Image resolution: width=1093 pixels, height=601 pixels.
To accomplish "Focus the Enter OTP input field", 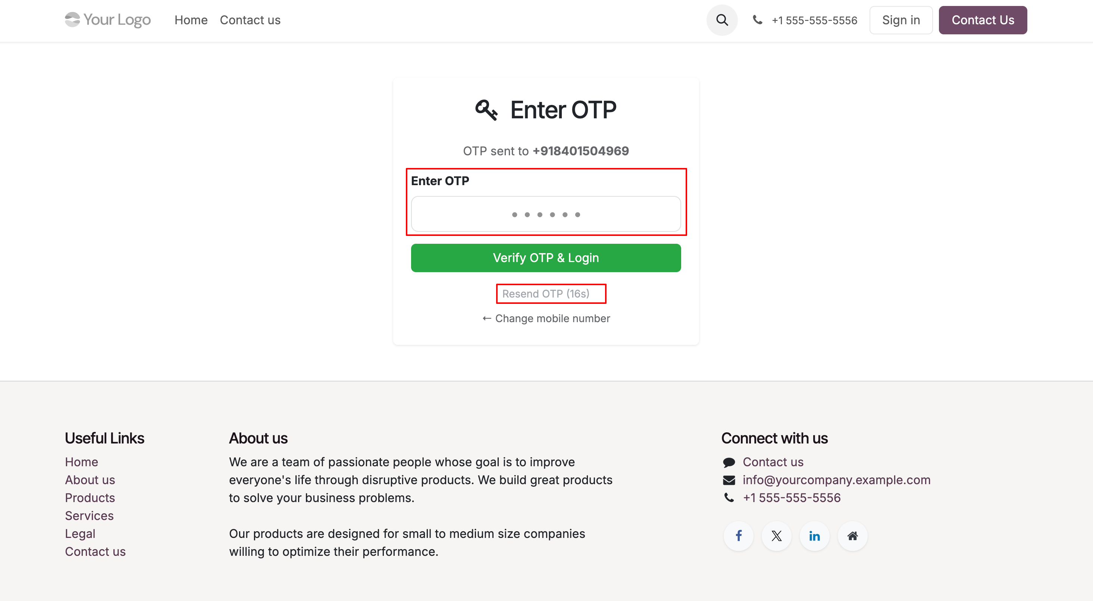I will pos(546,214).
